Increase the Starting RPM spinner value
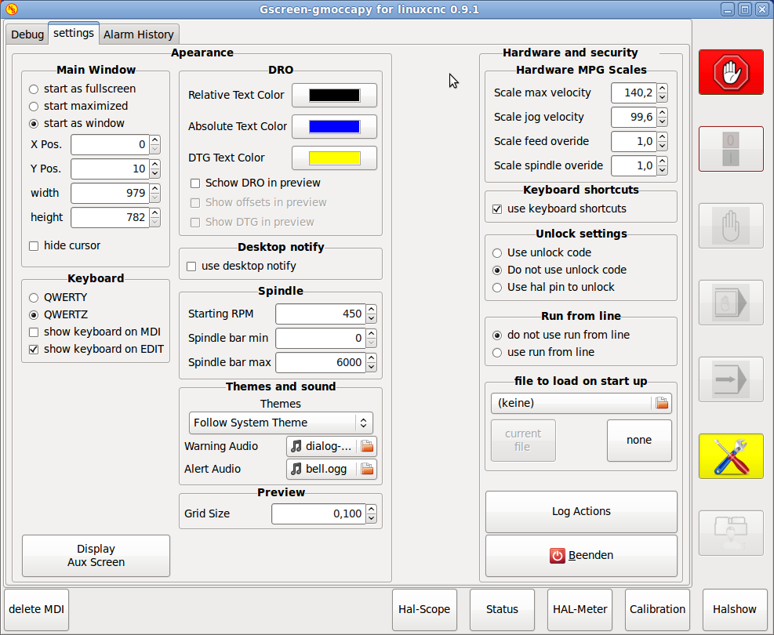 (x=371, y=310)
